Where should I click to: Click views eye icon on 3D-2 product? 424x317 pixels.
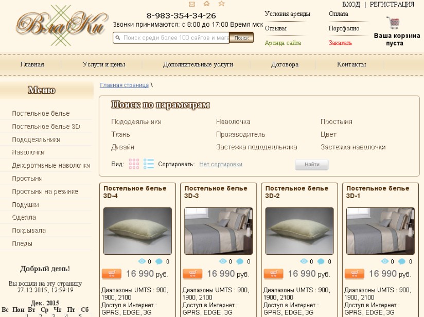pos(304,261)
